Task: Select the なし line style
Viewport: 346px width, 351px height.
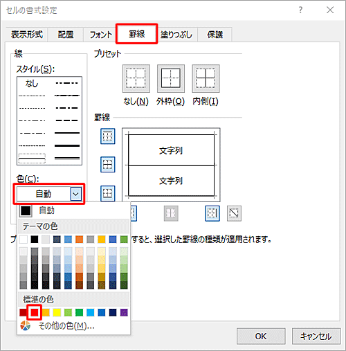Action: 32,83
